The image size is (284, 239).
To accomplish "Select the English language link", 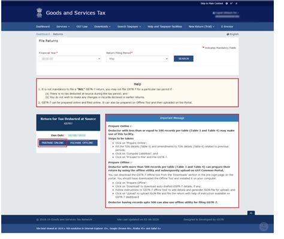I will 234,34.
